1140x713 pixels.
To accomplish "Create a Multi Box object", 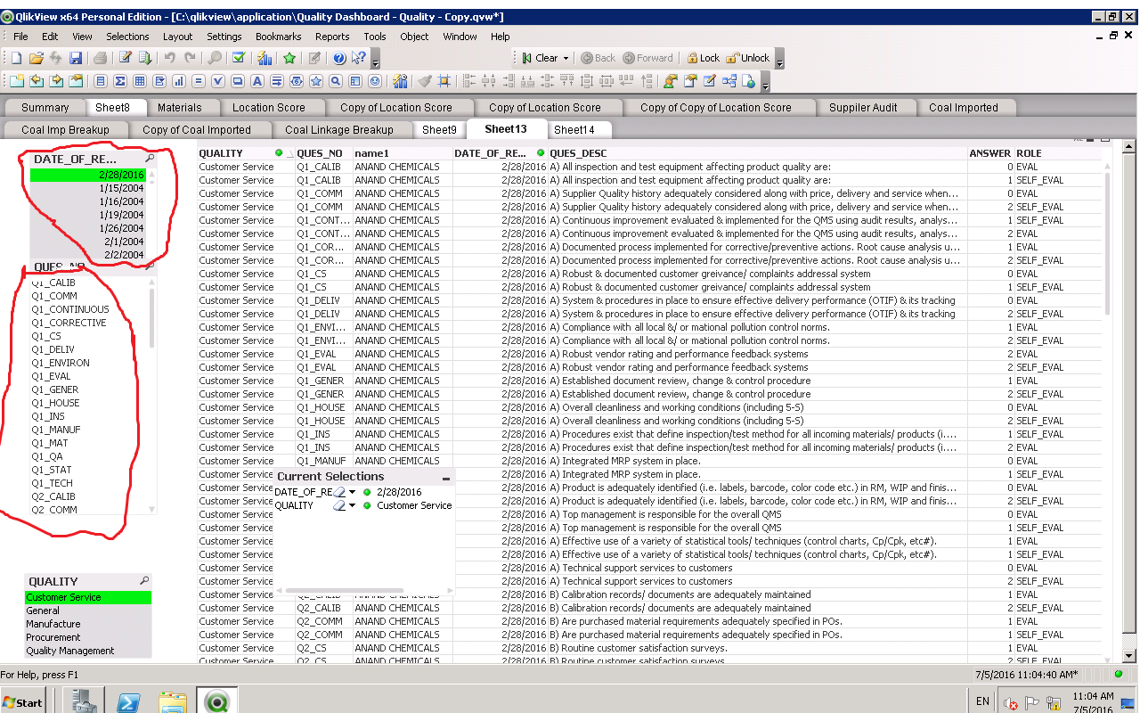I will click(159, 81).
